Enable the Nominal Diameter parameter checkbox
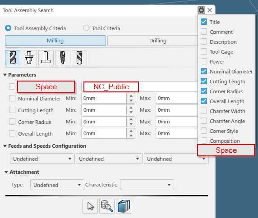The image size is (258, 218). tap(12, 98)
